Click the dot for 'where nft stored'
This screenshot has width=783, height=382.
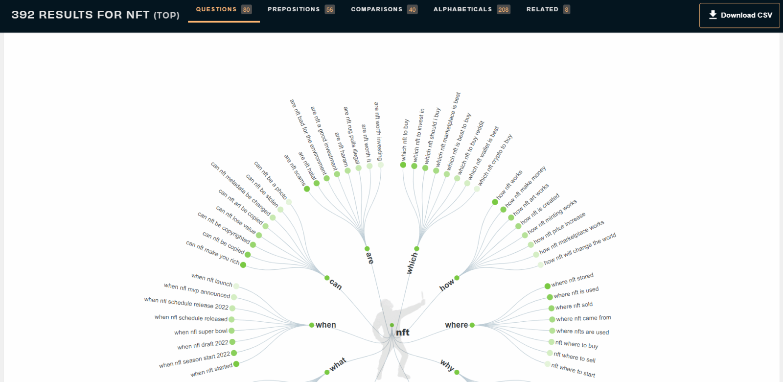pos(548,286)
